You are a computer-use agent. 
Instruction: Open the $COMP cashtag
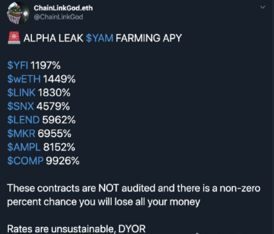(25, 161)
